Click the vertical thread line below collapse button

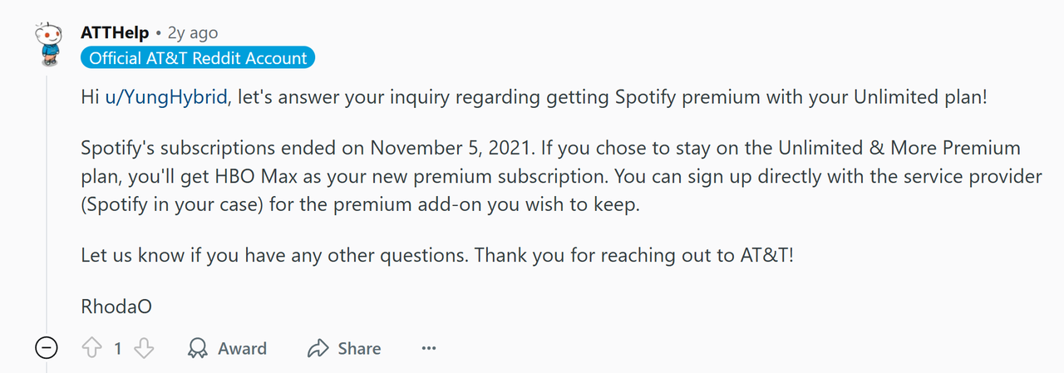(x=47, y=366)
